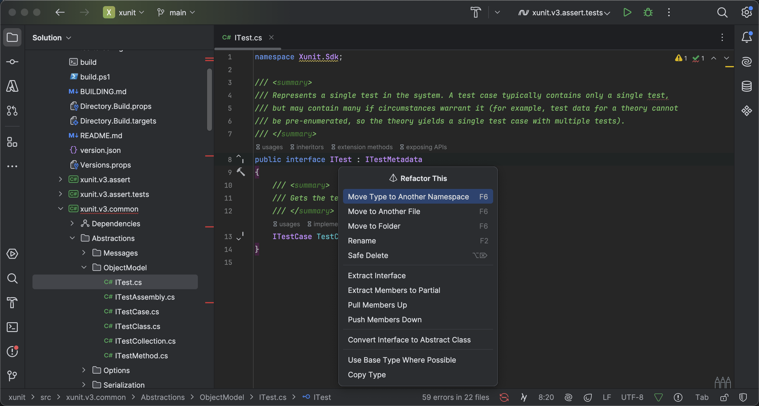Open the Commit tool window icon
759x406 pixels.
click(12, 62)
